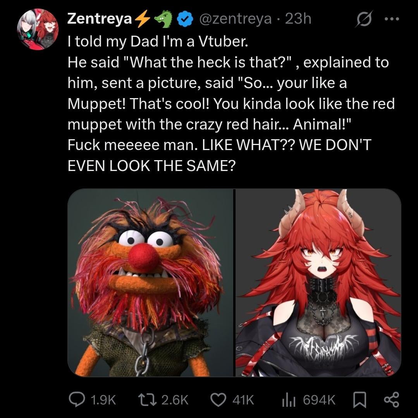
Task: Open the Grok slashed-circle icon
Action: point(363,19)
